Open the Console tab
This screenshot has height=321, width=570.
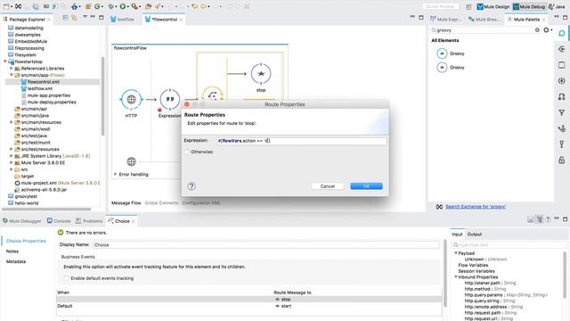pyautogui.click(x=59, y=221)
